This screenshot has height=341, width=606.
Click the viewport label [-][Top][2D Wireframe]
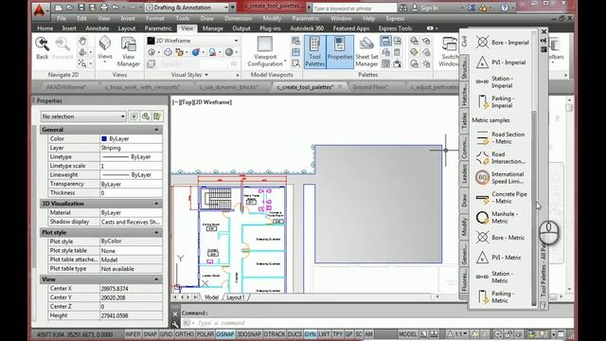202,102
